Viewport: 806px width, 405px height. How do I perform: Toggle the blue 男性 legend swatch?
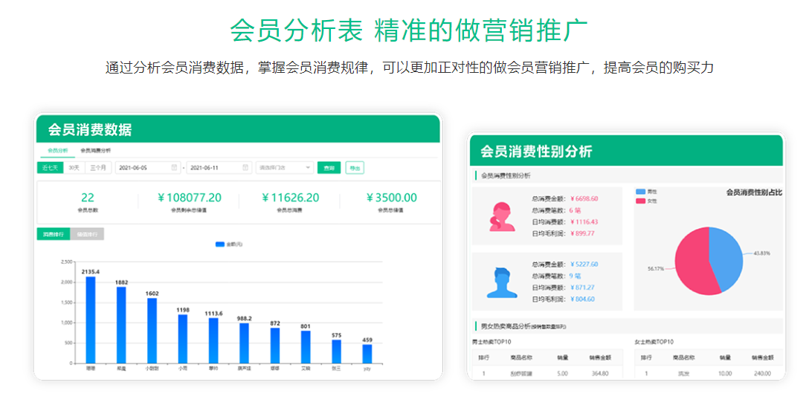[640, 192]
